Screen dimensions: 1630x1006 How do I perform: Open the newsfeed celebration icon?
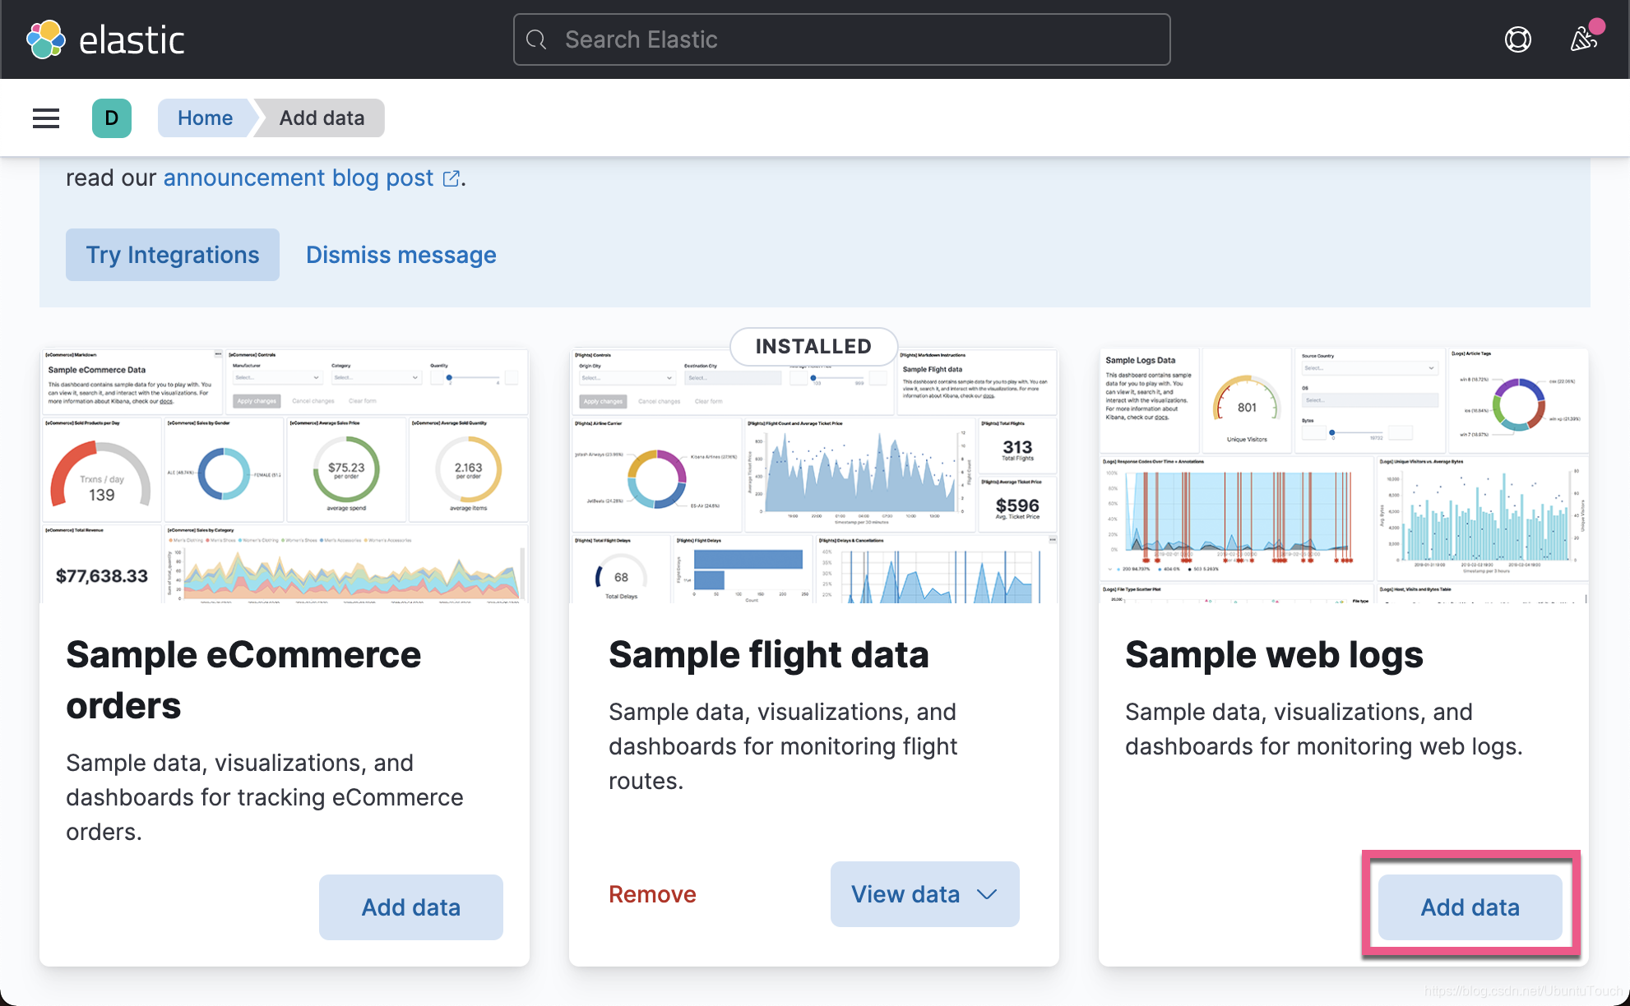coord(1583,39)
